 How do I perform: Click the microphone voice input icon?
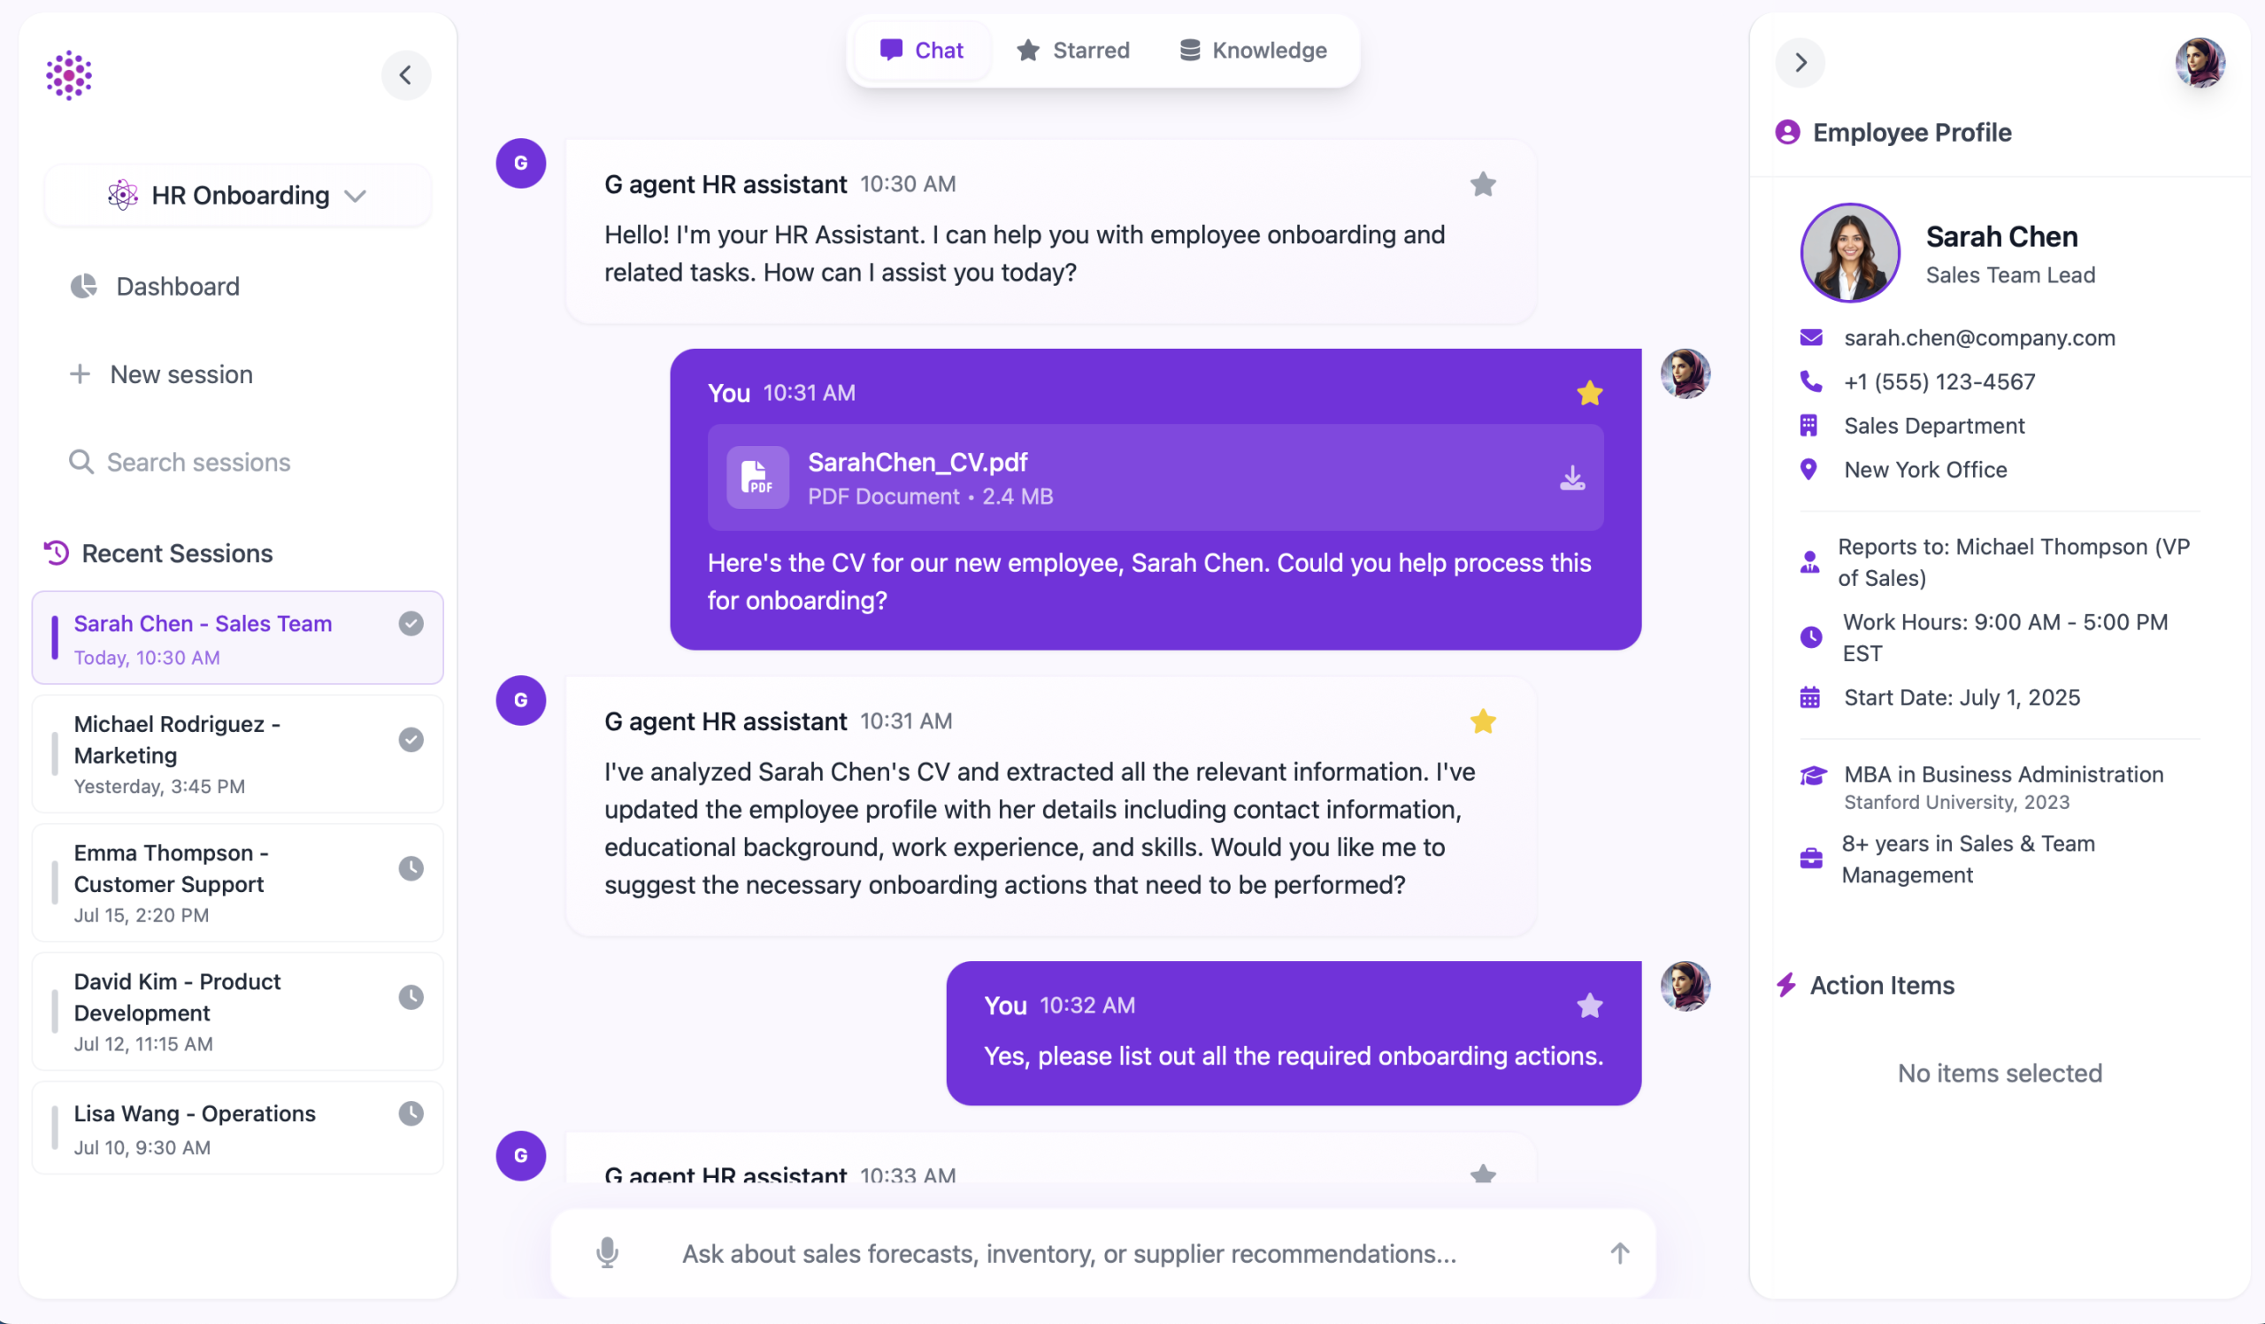[608, 1253]
